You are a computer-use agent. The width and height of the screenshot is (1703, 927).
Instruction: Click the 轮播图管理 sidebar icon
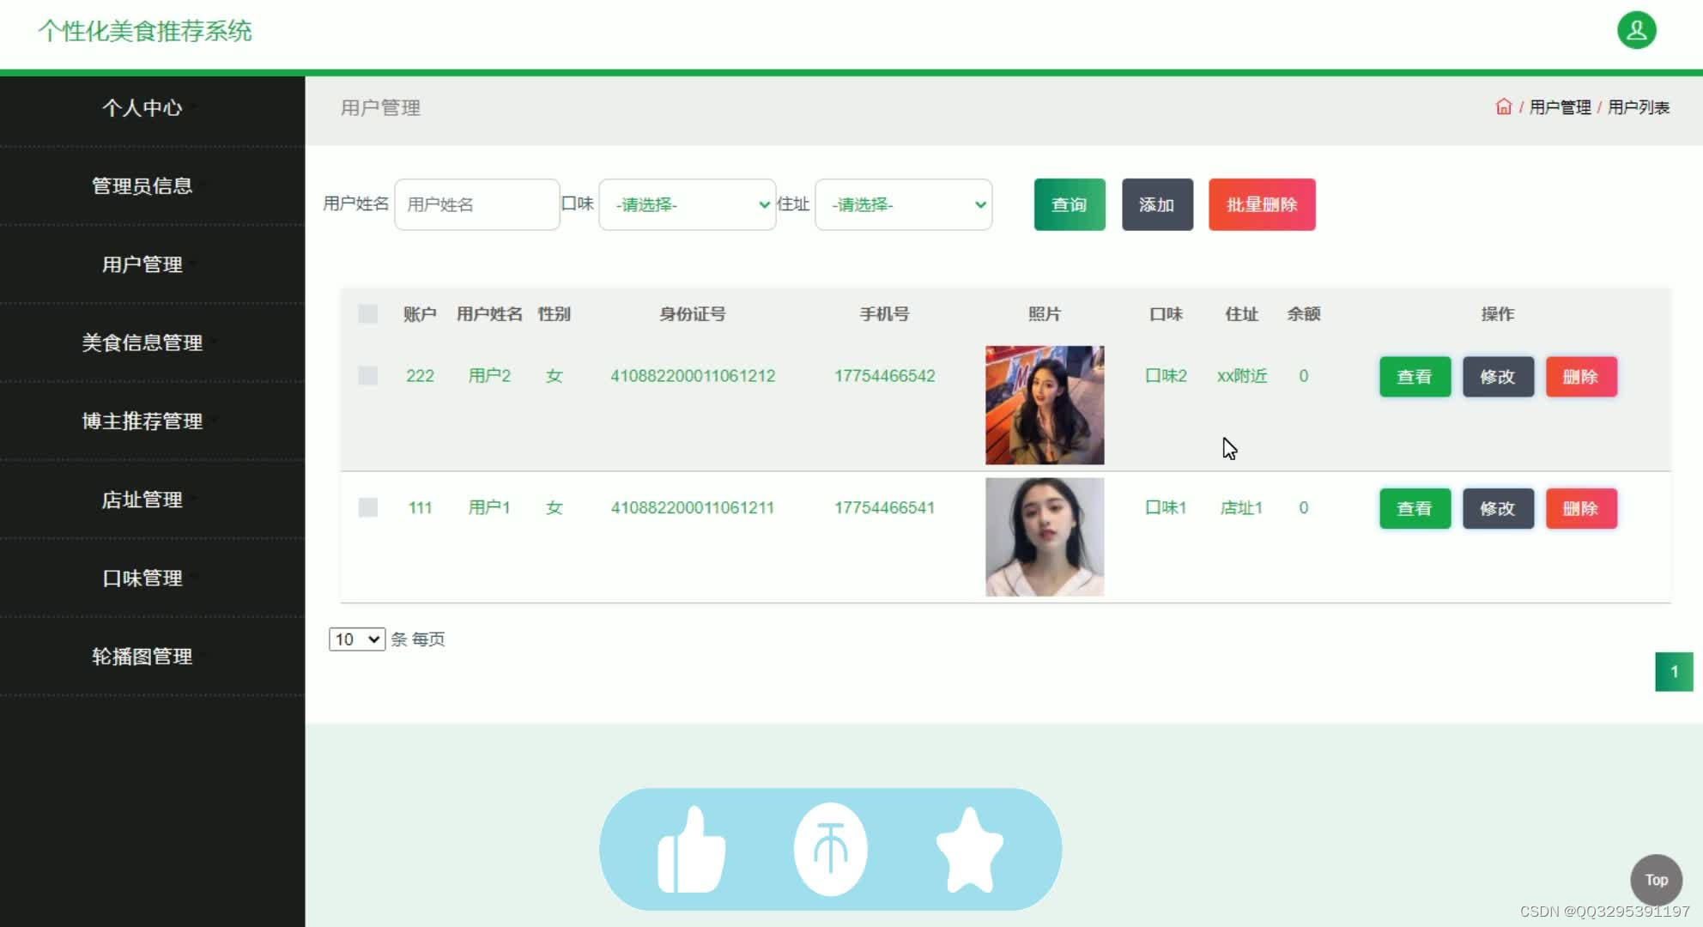point(142,654)
